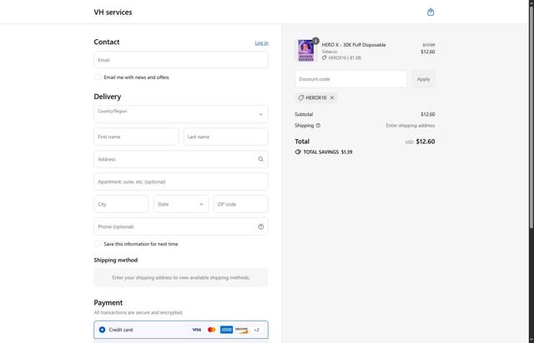The width and height of the screenshot is (534, 343).
Task: Click the Apply discount button
Action: pos(423,79)
